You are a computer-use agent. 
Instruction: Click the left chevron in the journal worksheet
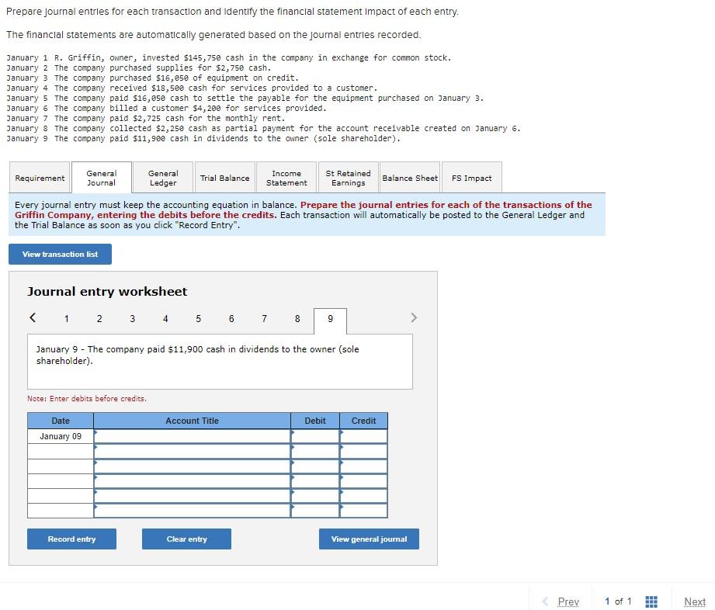[33, 317]
